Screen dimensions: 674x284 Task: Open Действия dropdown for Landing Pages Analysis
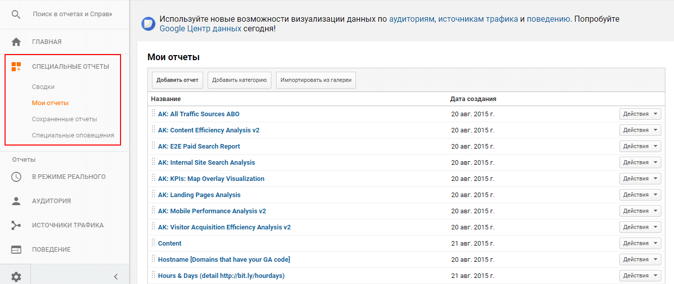640,195
